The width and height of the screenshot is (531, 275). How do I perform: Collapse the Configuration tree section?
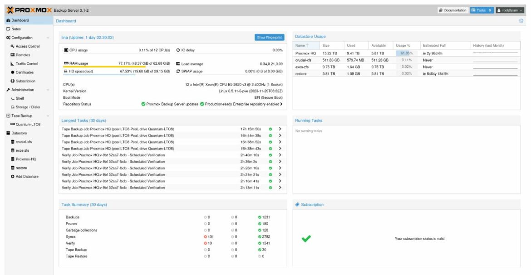click(x=48, y=38)
